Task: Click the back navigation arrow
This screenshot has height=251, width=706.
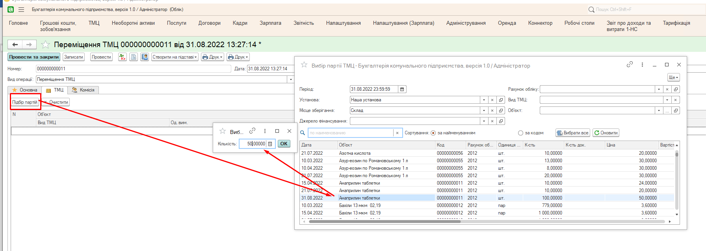Action: pos(15,44)
